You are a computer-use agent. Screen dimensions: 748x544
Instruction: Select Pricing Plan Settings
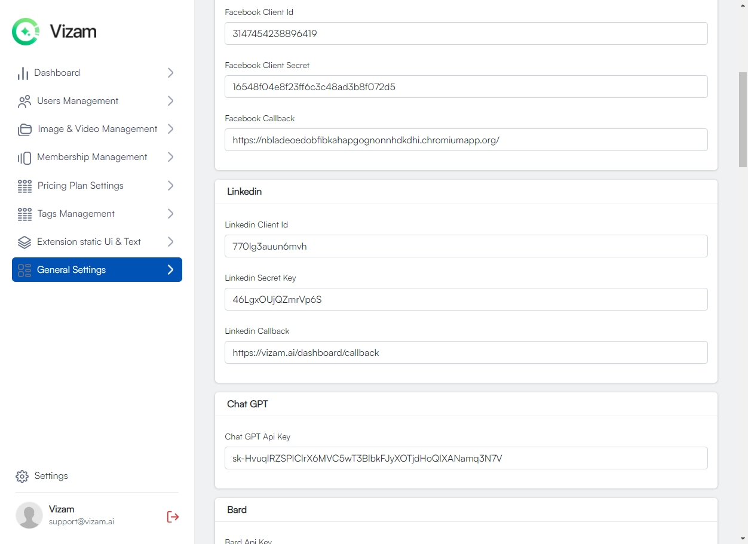point(97,186)
